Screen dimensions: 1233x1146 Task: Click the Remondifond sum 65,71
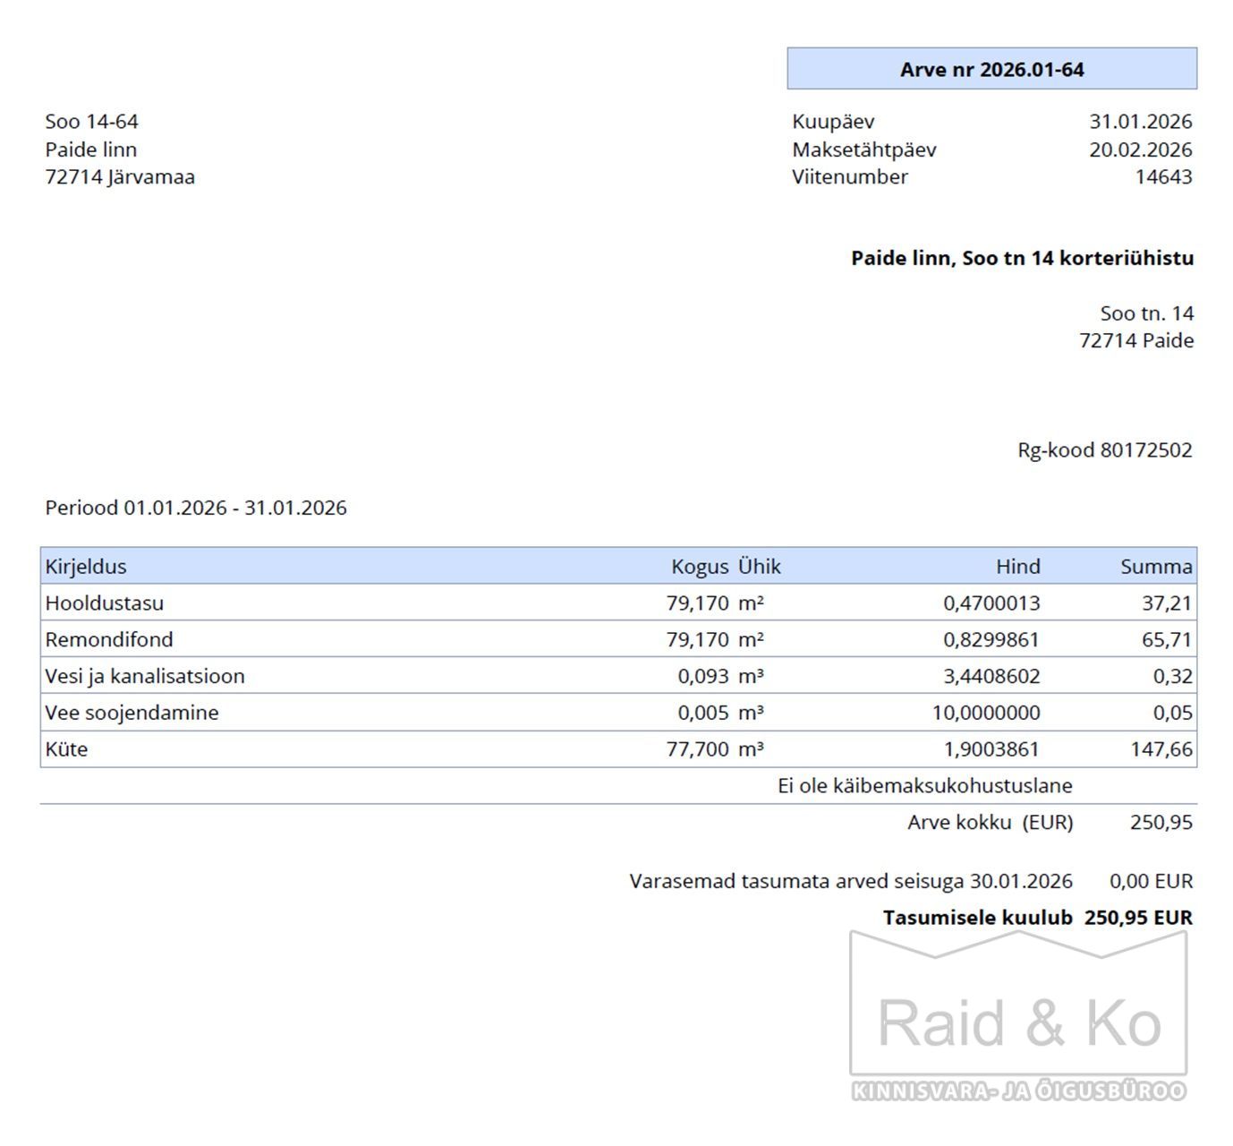pos(1167,640)
